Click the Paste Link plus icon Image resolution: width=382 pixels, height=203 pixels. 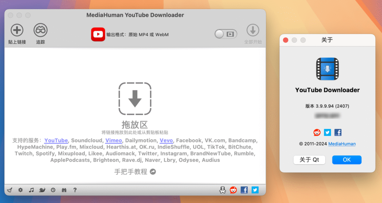[x=17, y=30]
